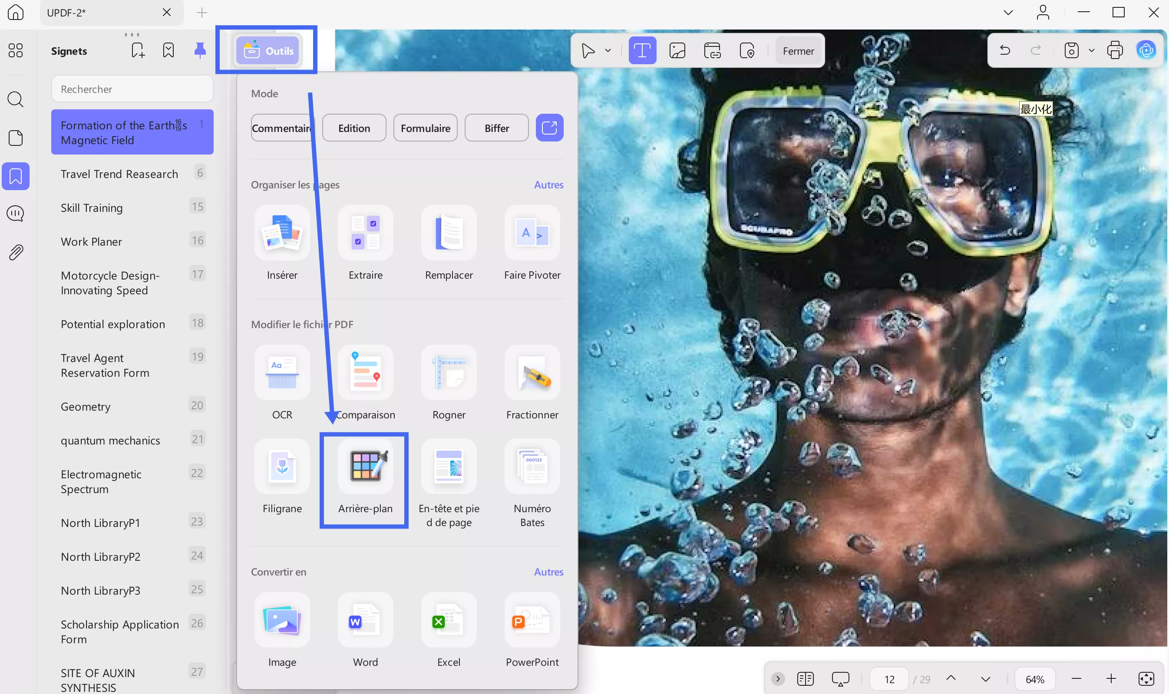Click the save icon

1071,50
